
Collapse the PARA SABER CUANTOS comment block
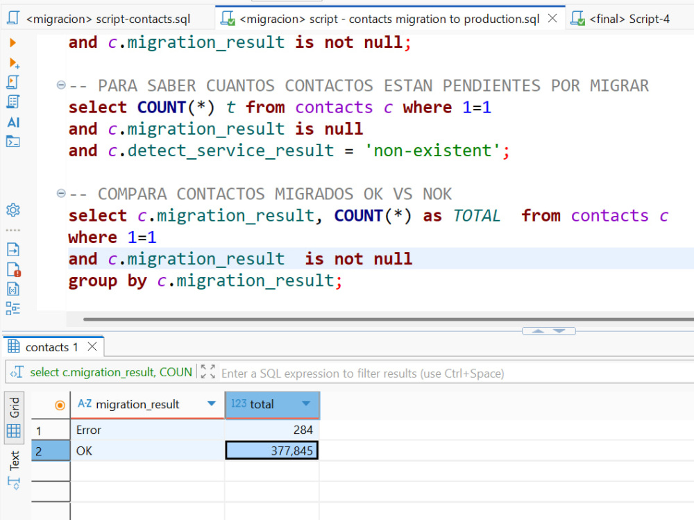61,85
